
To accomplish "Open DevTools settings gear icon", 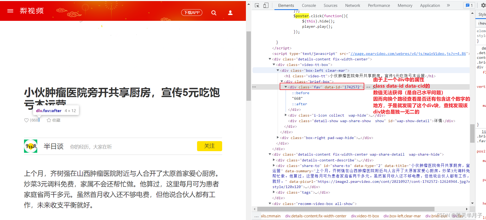I will 483,5.
